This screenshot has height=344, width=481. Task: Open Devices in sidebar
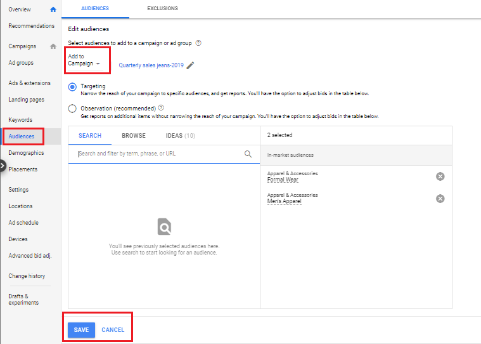coord(18,239)
